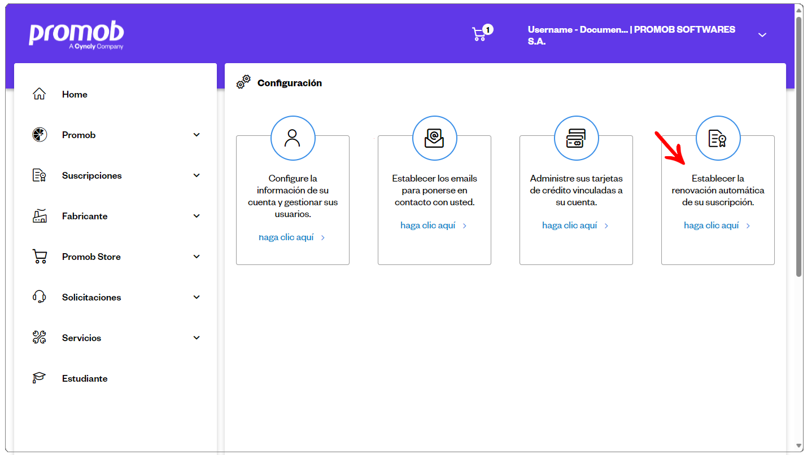The width and height of the screenshot is (812, 455).
Task: Click the Promob logo in header
Action: (76, 36)
